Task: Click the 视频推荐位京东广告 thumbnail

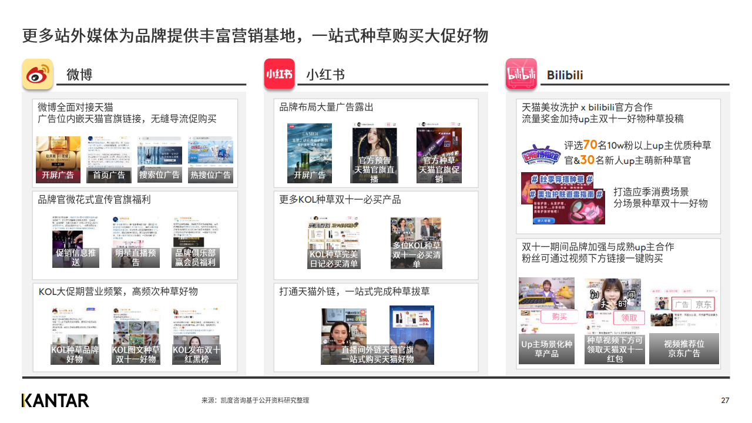Action: (x=684, y=325)
